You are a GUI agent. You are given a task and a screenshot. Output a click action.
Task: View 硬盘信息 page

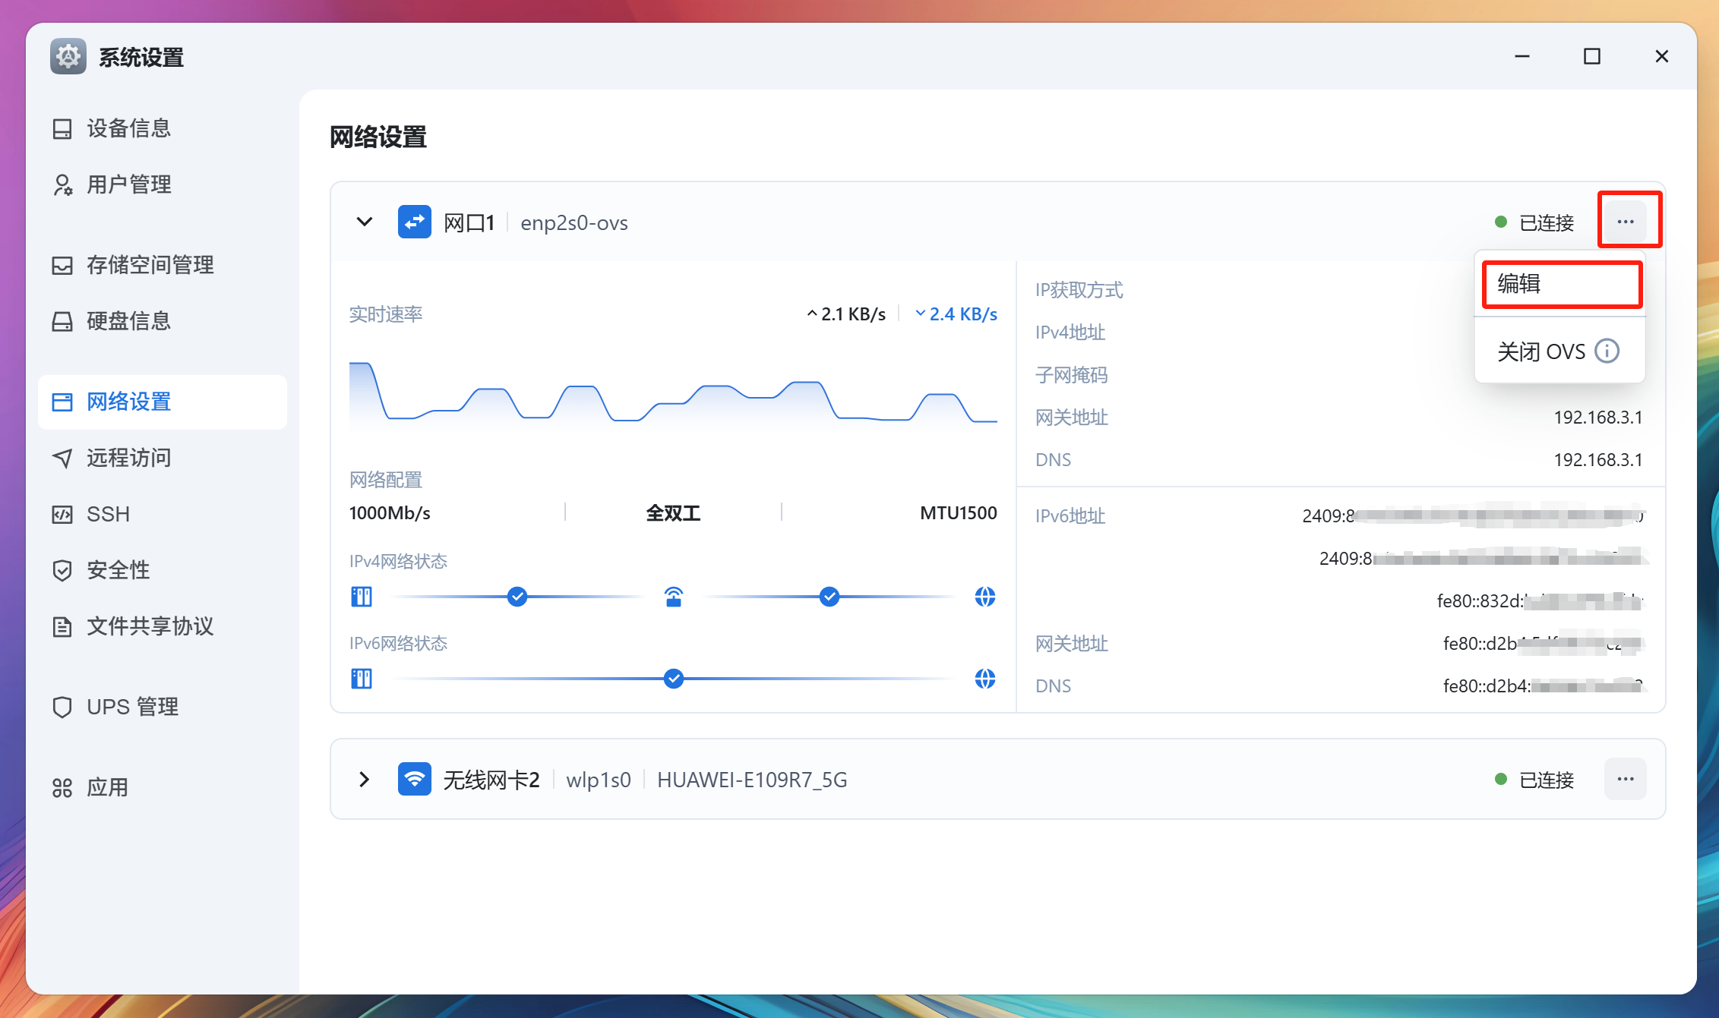pyautogui.click(x=129, y=320)
